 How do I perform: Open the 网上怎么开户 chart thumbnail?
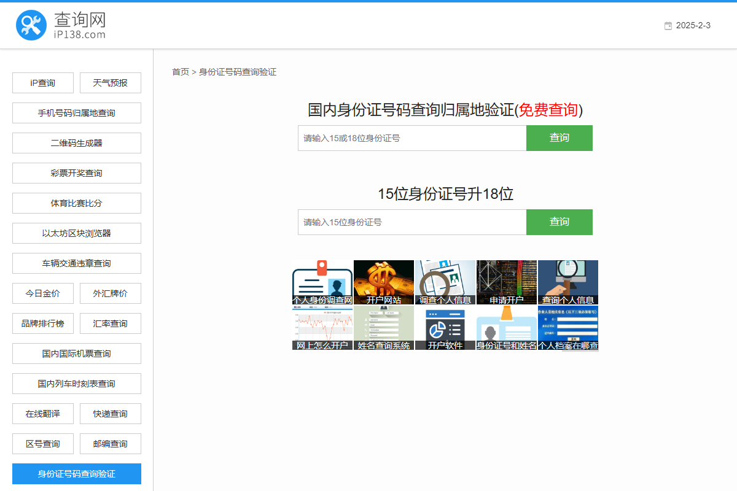pos(322,328)
